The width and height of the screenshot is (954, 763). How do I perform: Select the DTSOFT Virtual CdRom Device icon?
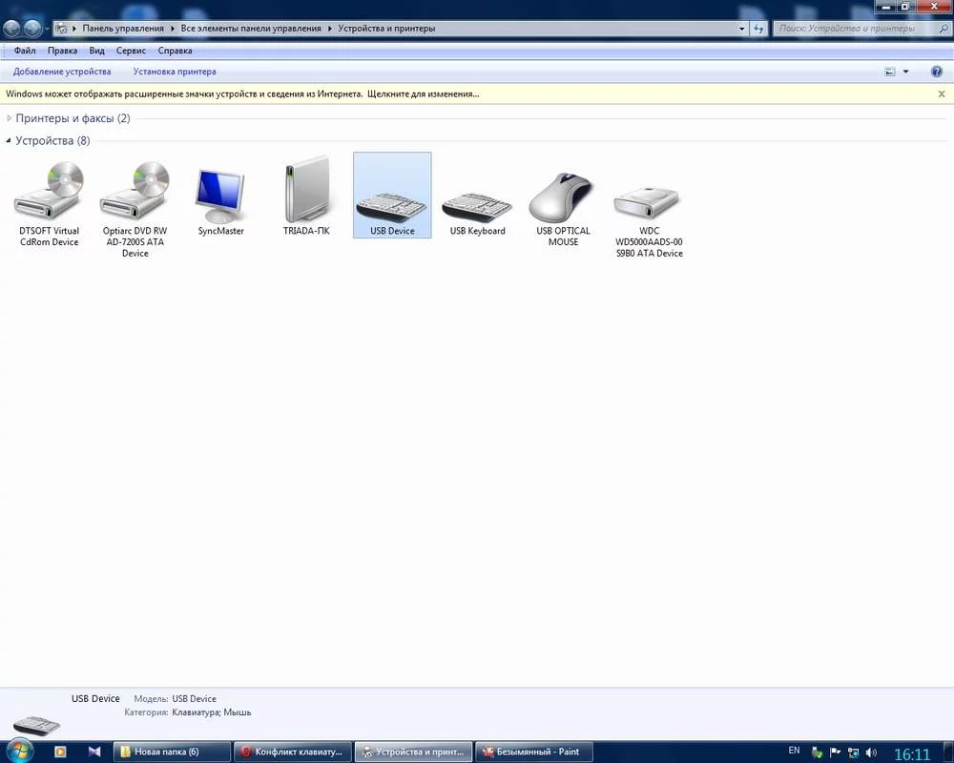click(x=49, y=204)
